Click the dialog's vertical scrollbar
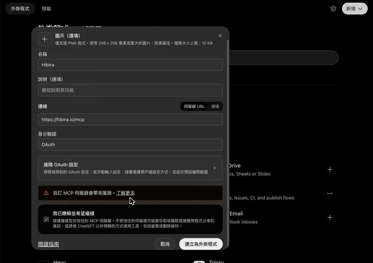 228,143
